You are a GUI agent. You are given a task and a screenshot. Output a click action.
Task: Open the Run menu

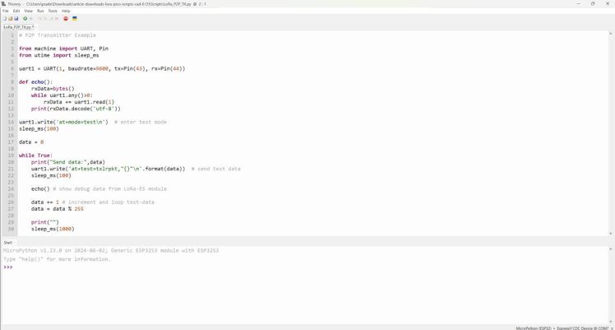(x=40, y=11)
